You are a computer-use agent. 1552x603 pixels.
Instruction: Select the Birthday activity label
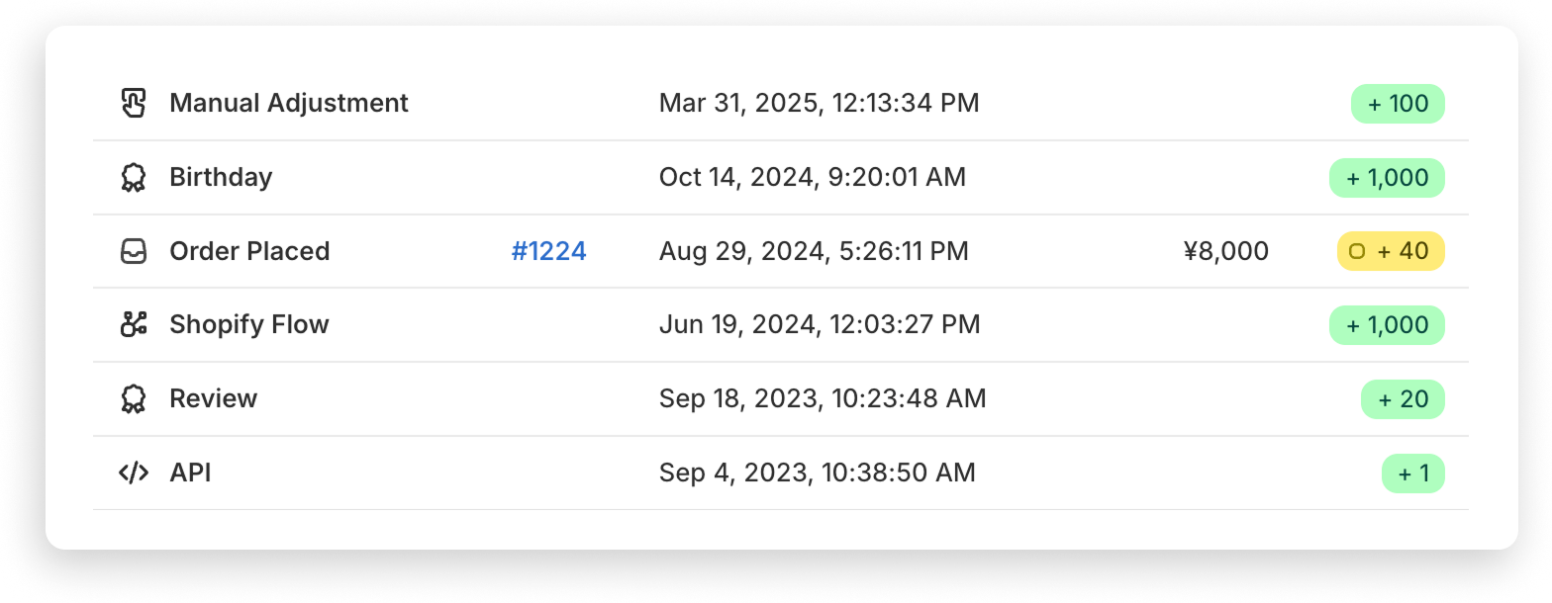click(x=221, y=177)
